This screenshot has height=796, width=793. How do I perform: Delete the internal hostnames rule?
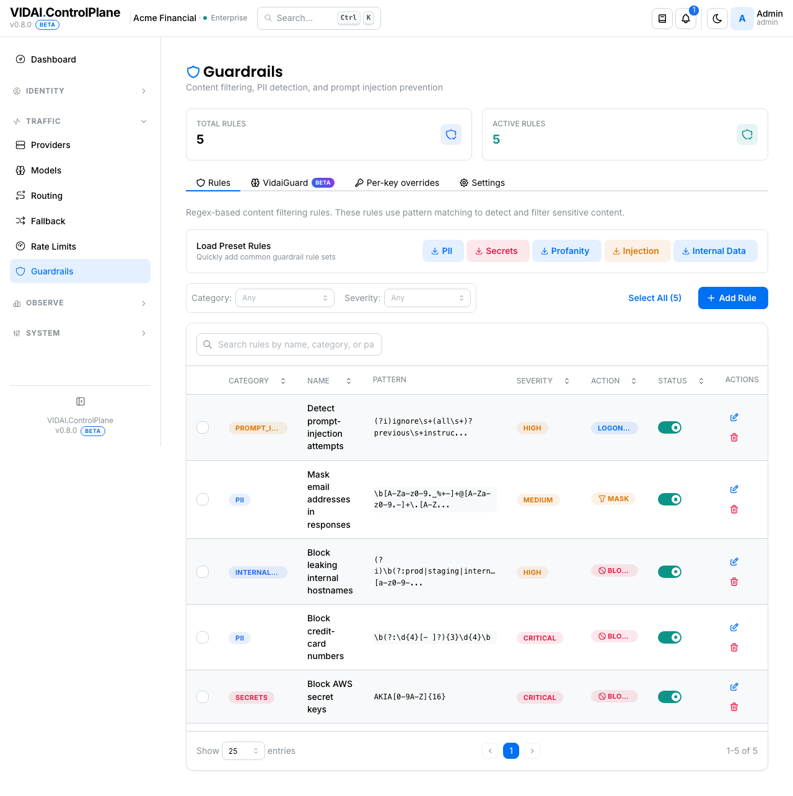[734, 582]
